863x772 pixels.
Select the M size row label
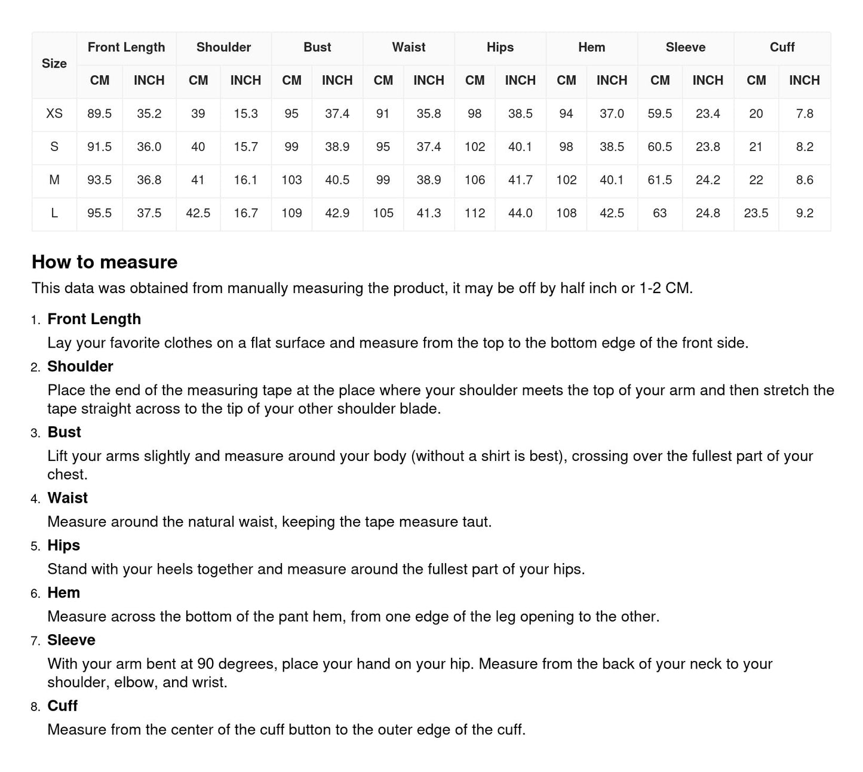point(54,180)
